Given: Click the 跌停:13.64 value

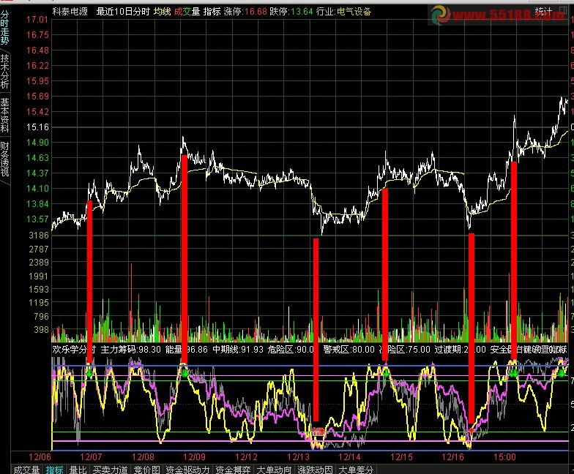Looking at the screenshot, I should coord(291,12).
